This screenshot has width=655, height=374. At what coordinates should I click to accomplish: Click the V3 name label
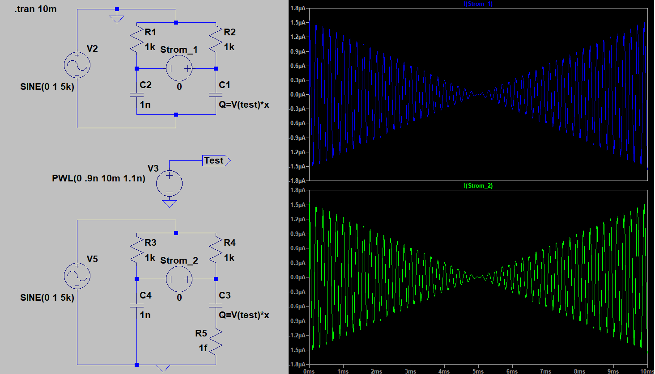[153, 168]
